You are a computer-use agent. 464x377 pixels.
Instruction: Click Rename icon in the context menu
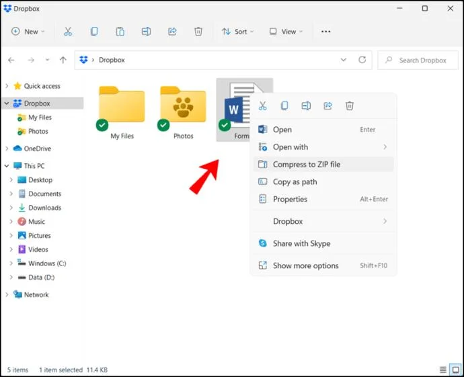[x=306, y=106]
